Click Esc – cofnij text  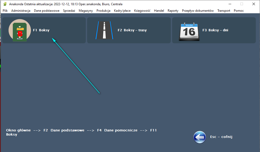tap(221, 137)
